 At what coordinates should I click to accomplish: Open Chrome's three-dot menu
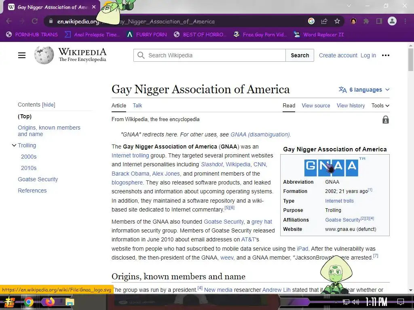pos(405,21)
